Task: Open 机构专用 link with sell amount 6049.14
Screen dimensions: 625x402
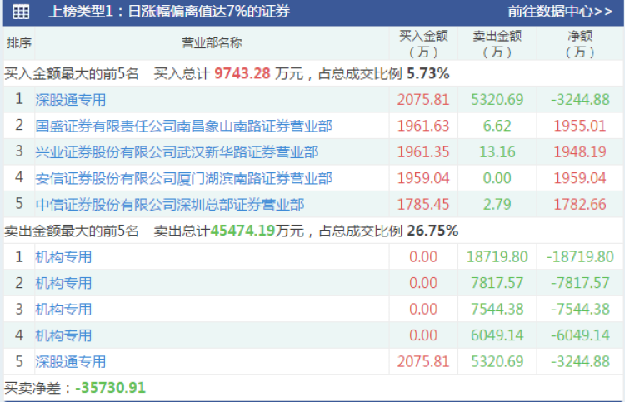Action: coord(63,335)
